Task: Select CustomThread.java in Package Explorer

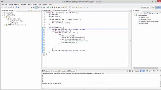Action: pos(18,21)
